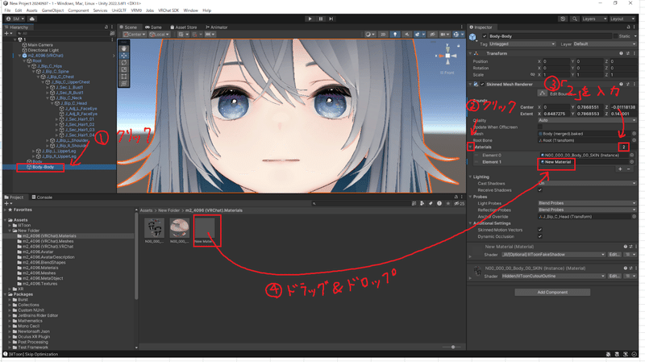
Task: Open the GameObject menu
Action: tap(52, 10)
